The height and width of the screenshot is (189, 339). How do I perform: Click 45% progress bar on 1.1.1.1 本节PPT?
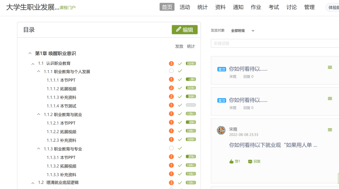coord(191,79)
